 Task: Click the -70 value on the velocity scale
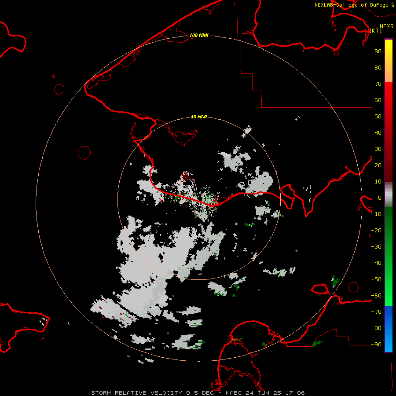tap(376, 312)
